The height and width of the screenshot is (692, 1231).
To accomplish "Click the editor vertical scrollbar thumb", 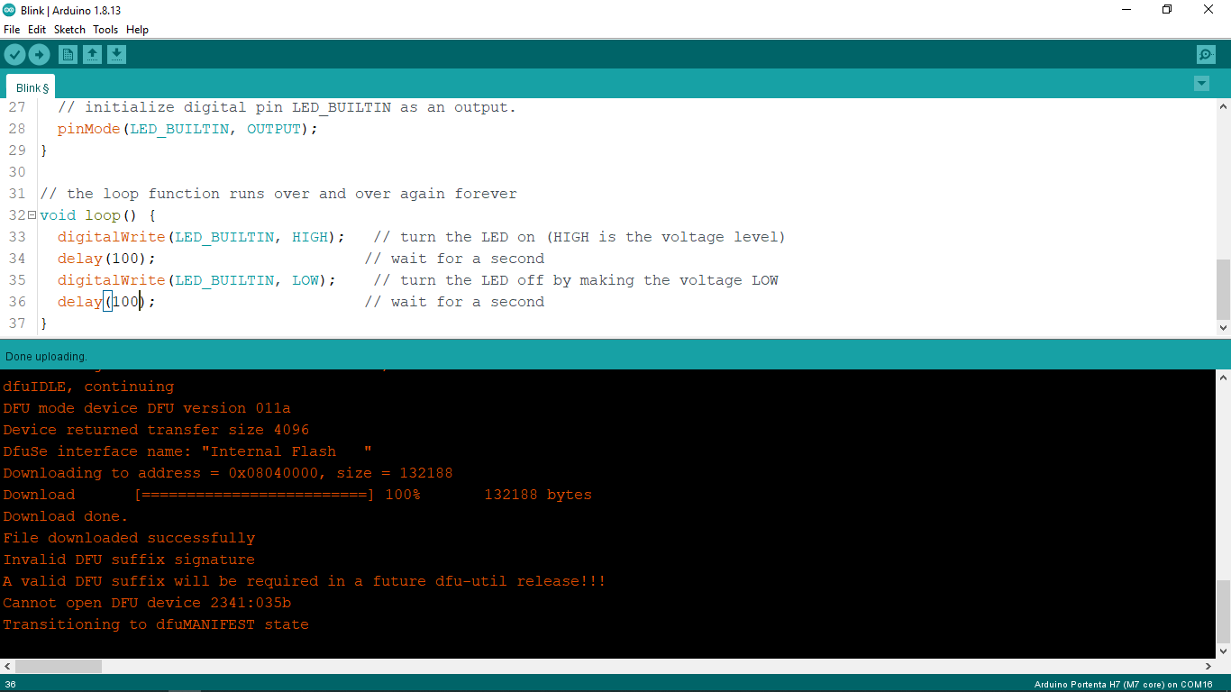I will tap(1223, 287).
